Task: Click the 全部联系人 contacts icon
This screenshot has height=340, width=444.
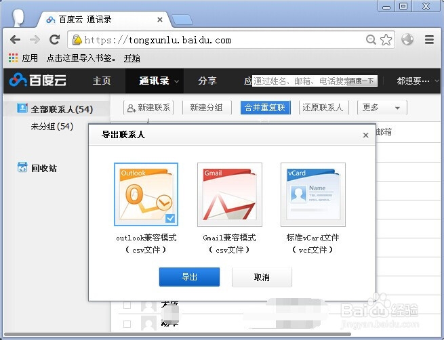Action: 22,108
